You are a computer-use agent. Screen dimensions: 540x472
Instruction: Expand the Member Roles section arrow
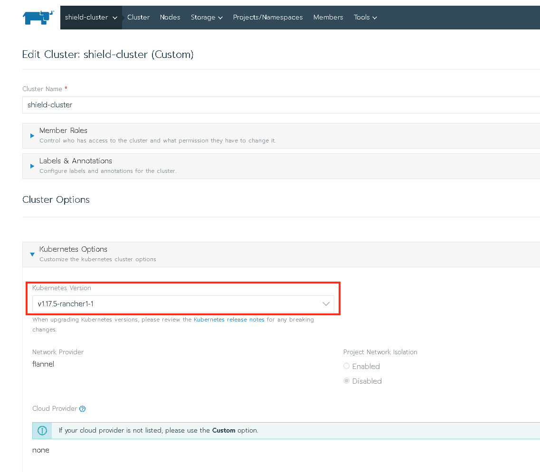32,136
